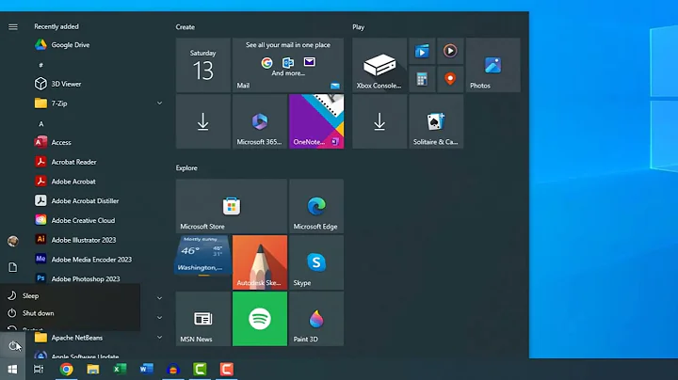Screen dimensions: 678x380
Task: Open the user account avatar
Action: 13,241
